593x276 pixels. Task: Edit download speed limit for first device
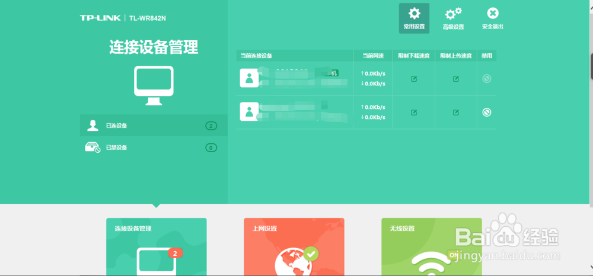(x=414, y=79)
